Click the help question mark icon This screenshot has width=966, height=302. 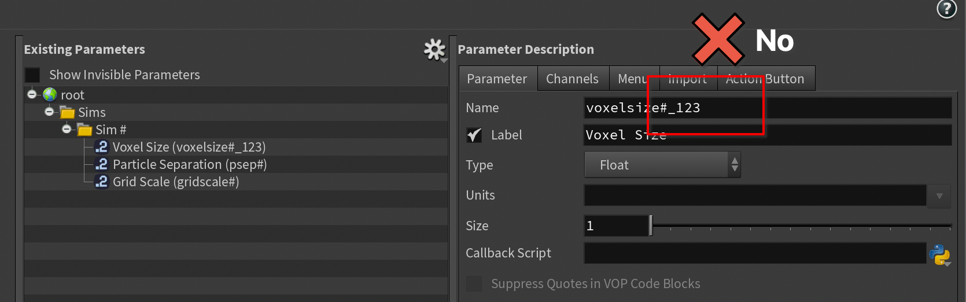tap(946, 9)
